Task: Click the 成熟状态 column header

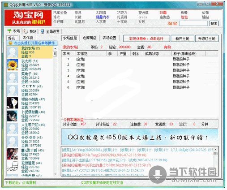Action: click(157, 54)
